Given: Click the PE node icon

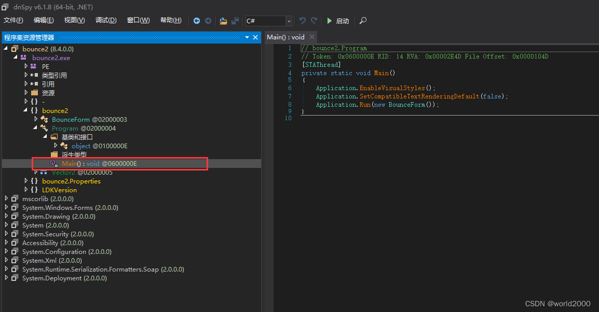Looking at the screenshot, I should [x=34, y=66].
